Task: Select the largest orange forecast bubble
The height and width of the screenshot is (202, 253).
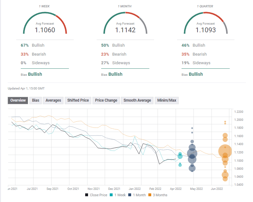Action: tap(225, 151)
